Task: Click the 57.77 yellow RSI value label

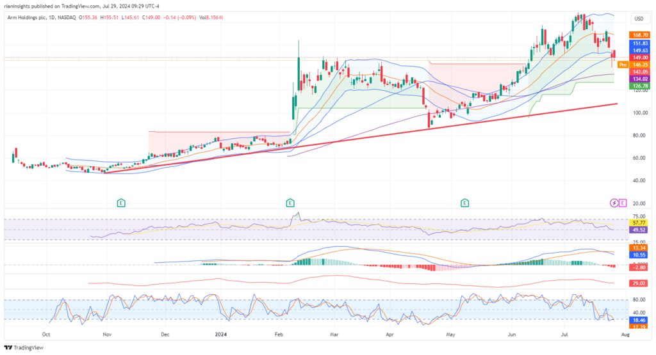Action: point(639,223)
